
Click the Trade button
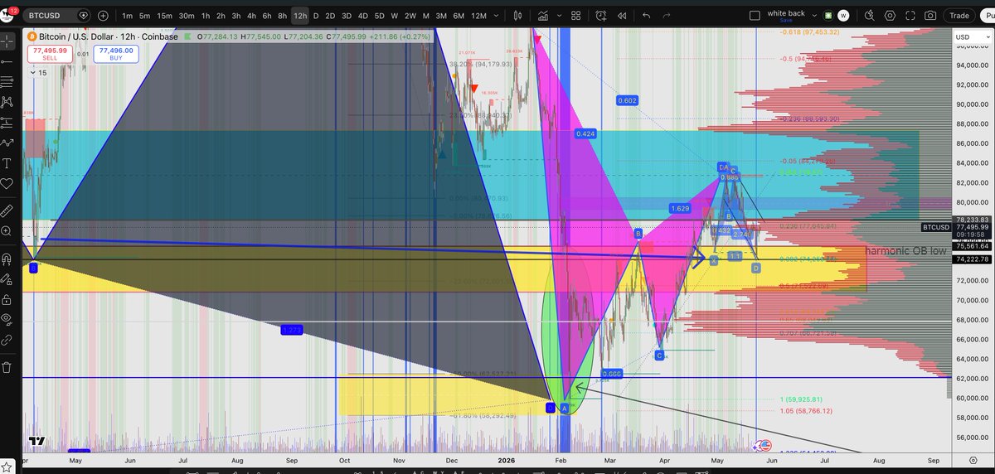click(x=959, y=15)
